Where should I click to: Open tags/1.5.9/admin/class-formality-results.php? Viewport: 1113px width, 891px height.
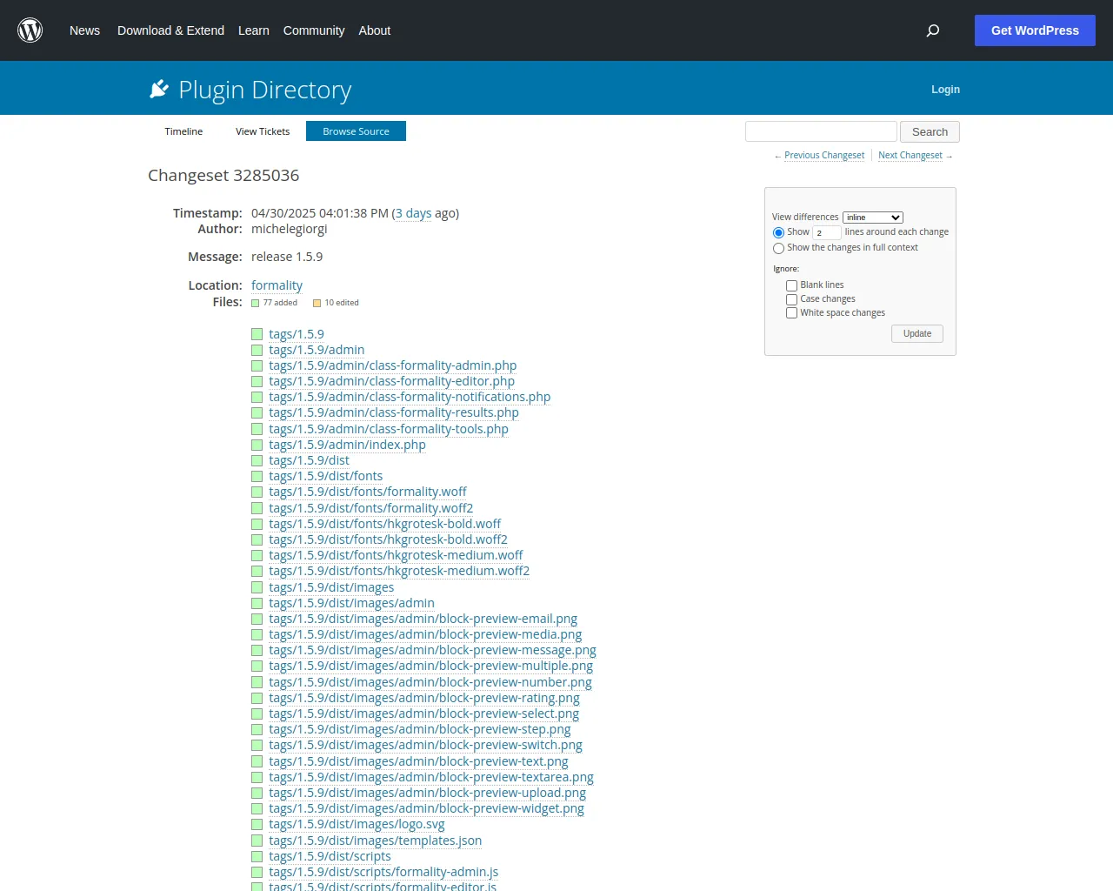[394, 412]
